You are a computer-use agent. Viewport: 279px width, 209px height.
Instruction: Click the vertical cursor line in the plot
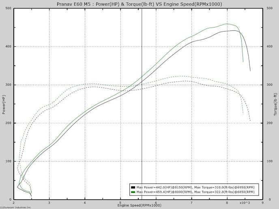pos(142,104)
